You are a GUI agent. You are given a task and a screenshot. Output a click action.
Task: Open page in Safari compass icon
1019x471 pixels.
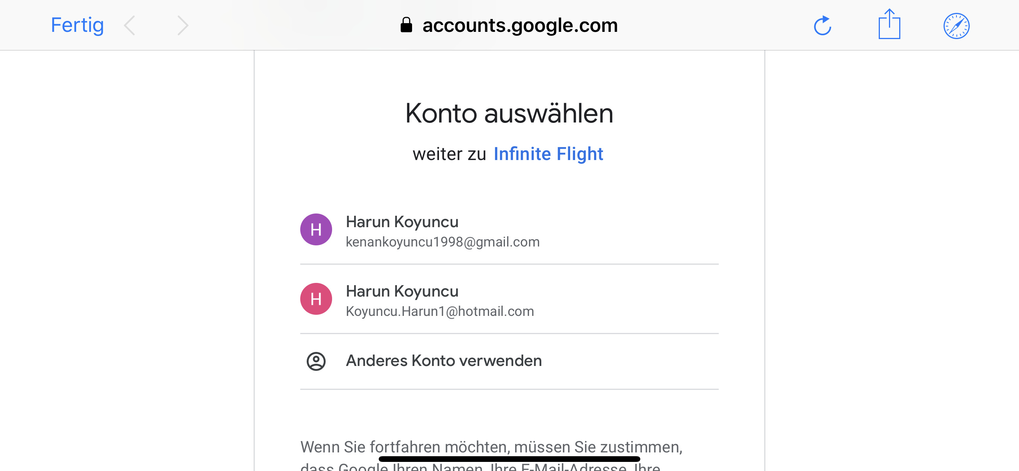[x=956, y=26]
